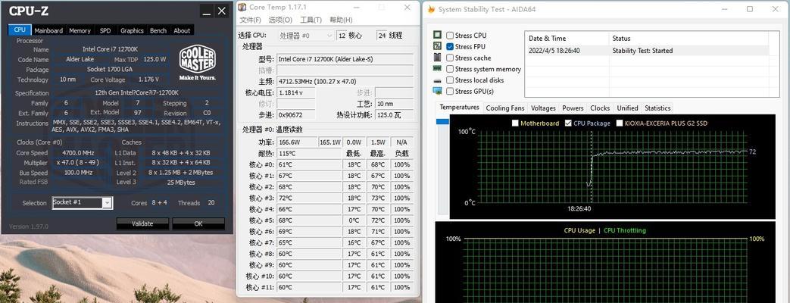Click the Core Speed value 4700.0 MHz
Screen dimensions: 790x303
[x=79, y=153]
